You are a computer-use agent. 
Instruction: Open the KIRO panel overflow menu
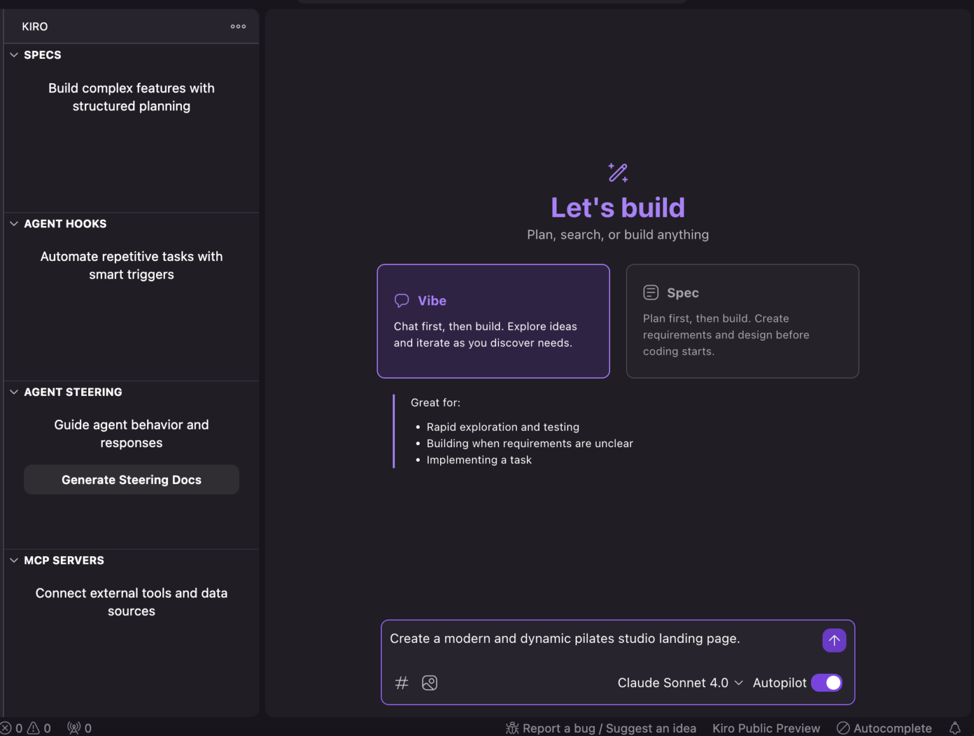pyautogui.click(x=238, y=26)
